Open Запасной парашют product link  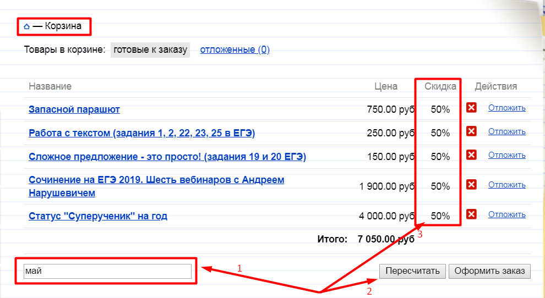tap(74, 109)
